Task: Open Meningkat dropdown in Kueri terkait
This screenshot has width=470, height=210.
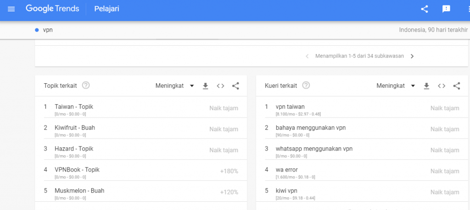Action: tap(396, 86)
